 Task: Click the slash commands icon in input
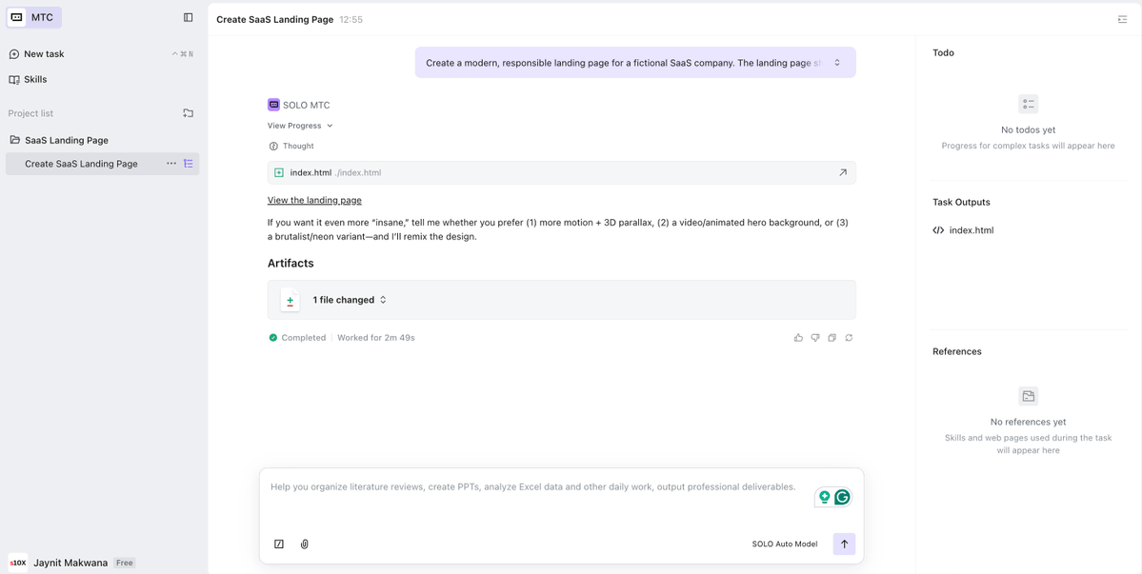[279, 544]
